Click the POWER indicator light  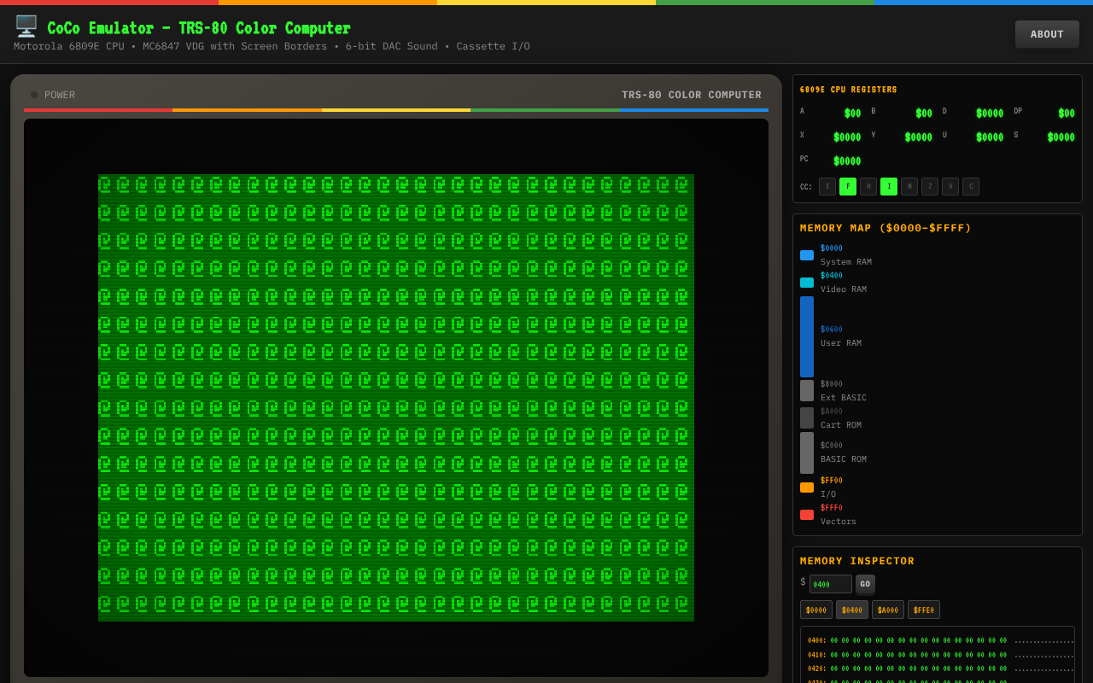click(x=34, y=95)
